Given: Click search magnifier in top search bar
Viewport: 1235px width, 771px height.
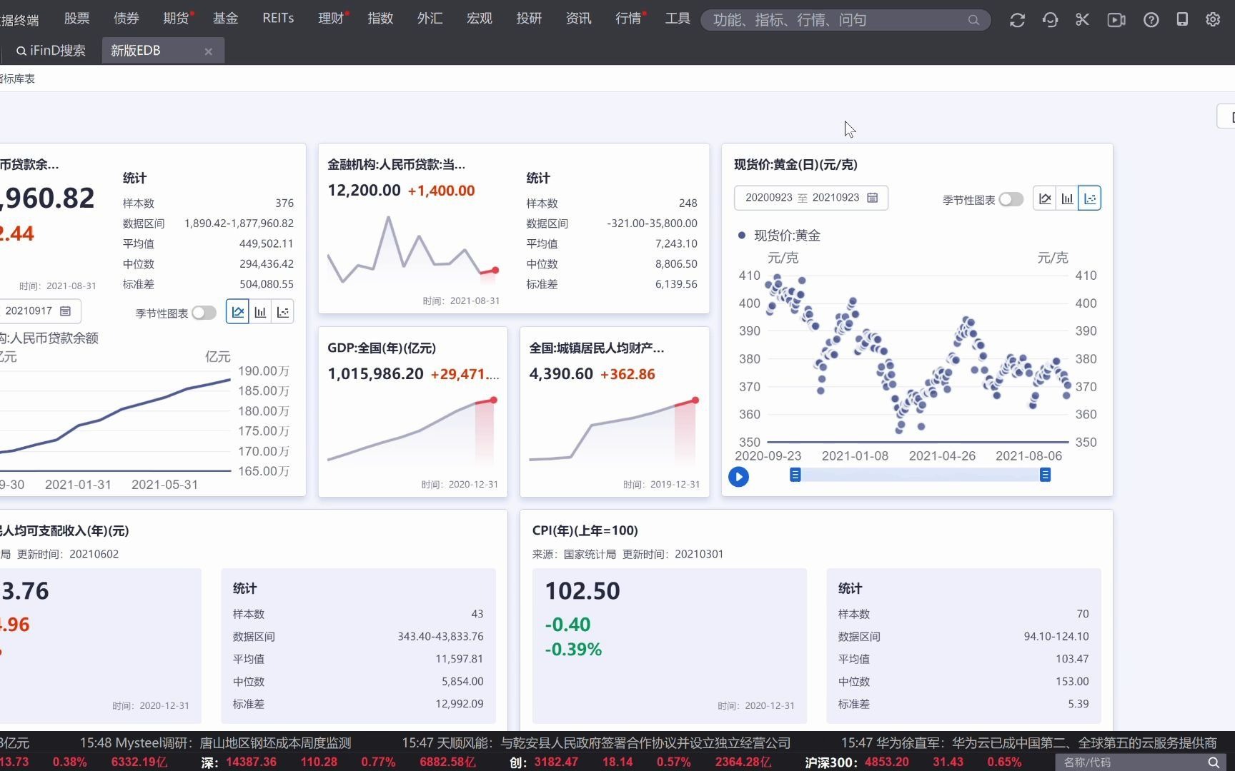Looking at the screenshot, I should tap(973, 20).
